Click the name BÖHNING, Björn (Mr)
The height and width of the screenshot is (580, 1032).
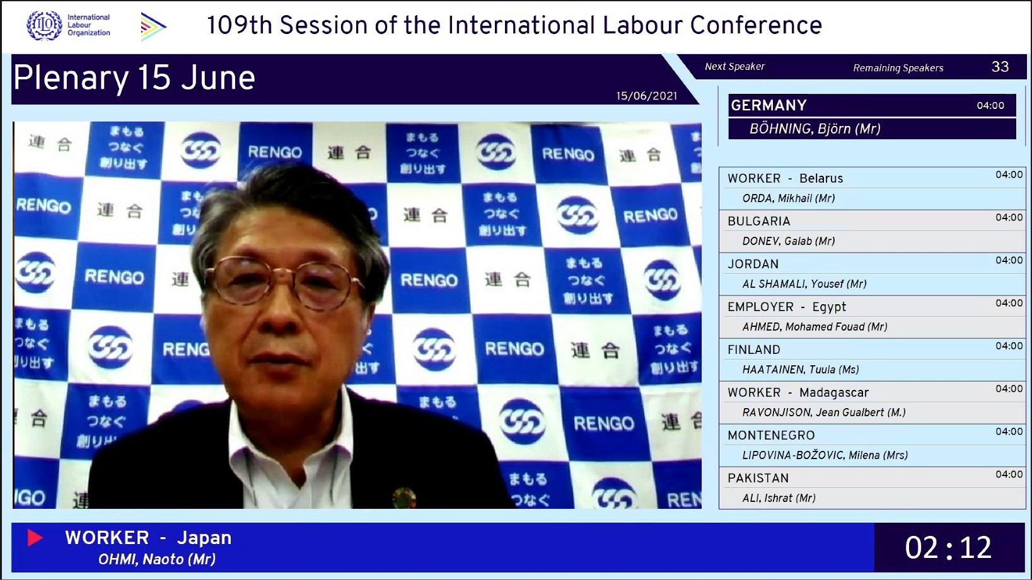tap(815, 129)
